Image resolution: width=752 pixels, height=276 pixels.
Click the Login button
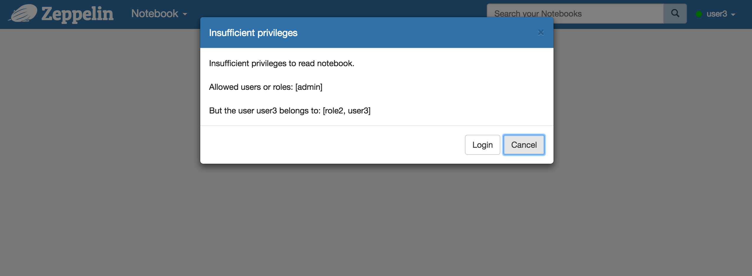coord(482,145)
